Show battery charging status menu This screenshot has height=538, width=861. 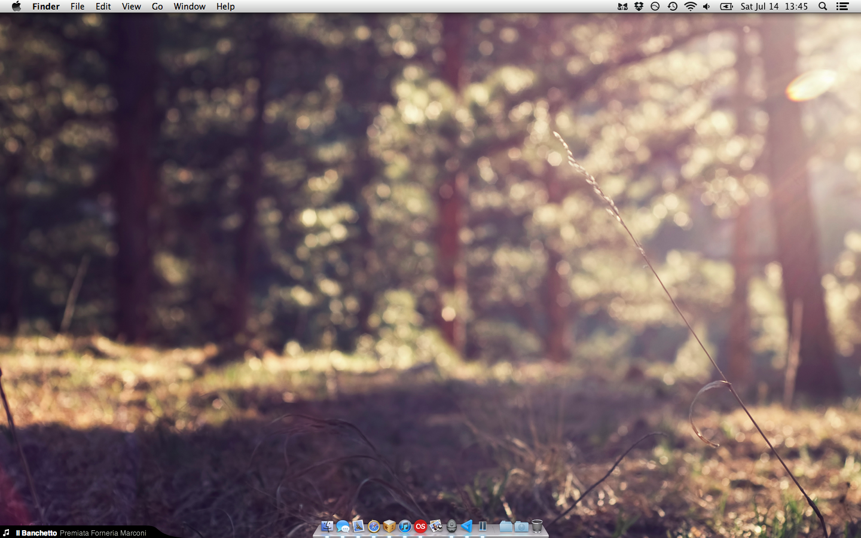[726, 7]
